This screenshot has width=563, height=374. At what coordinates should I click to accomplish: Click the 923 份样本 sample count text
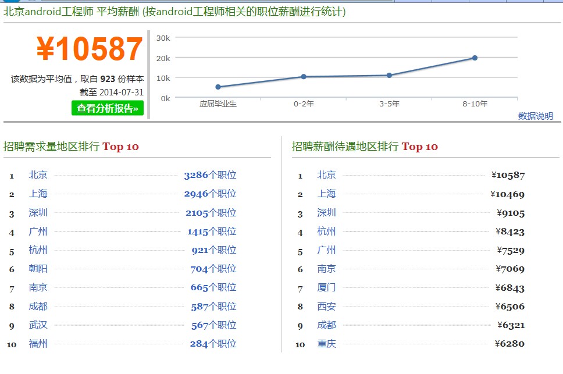(x=122, y=79)
